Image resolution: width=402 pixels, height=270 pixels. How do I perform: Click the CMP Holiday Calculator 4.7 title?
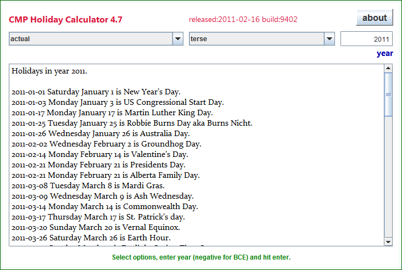pos(65,20)
